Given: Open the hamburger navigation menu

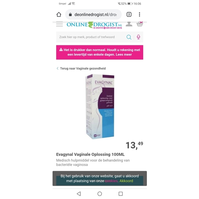Looking at the screenshot, I should tap(59, 24).
